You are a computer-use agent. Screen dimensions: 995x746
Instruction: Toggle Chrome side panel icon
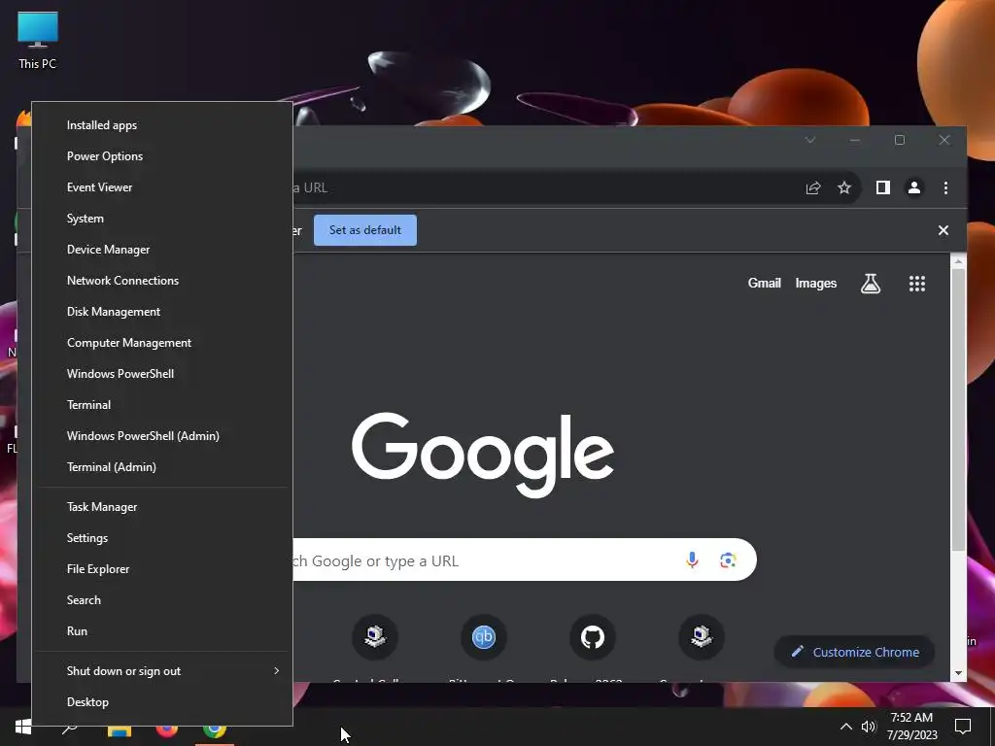882,187
